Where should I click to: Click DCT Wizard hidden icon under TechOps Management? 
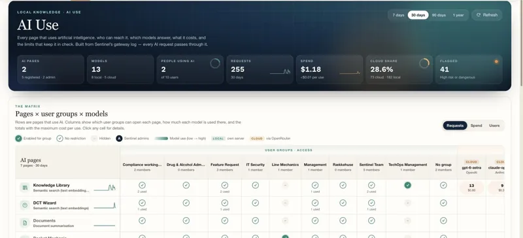click(407, 203)
